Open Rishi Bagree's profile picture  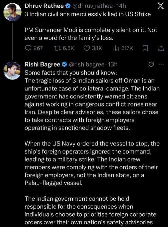[12, 70]
